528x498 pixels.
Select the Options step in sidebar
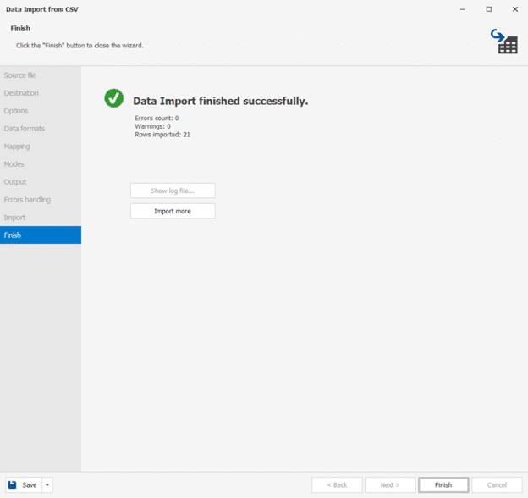coord(16,111)
